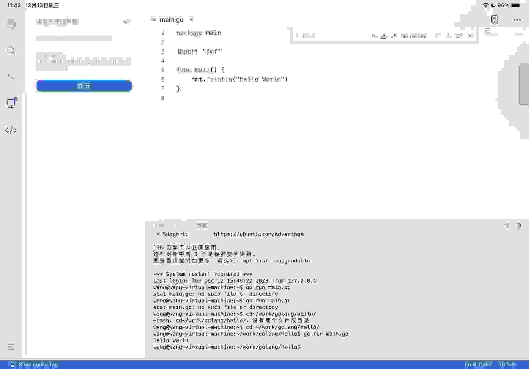Click the minimap code preview
Image resolution: width=529 pixels, height=369 pixels.
pos(491,32)
